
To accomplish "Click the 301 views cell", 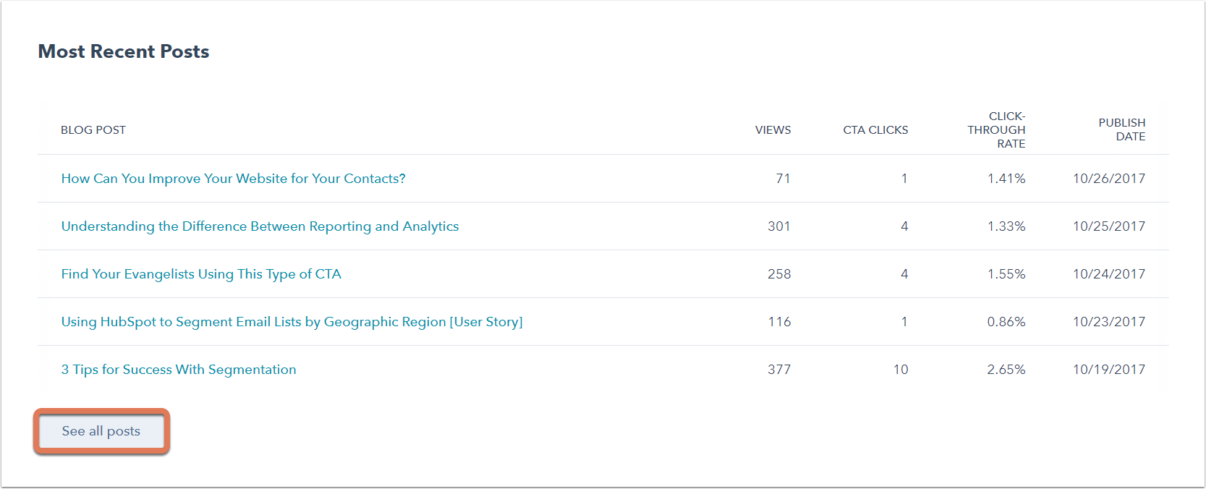I will coord(779,226).
